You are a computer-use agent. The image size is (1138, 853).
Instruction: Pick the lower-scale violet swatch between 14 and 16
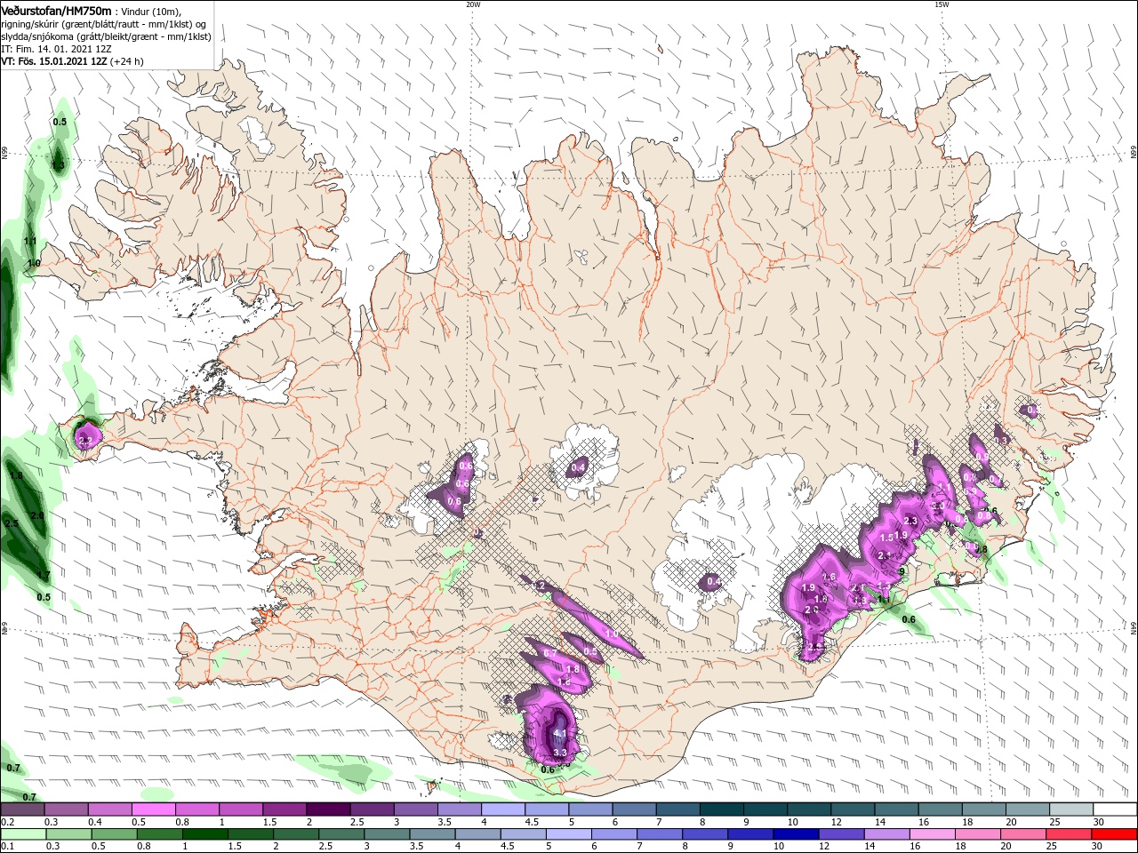click(x=886, y=834)
